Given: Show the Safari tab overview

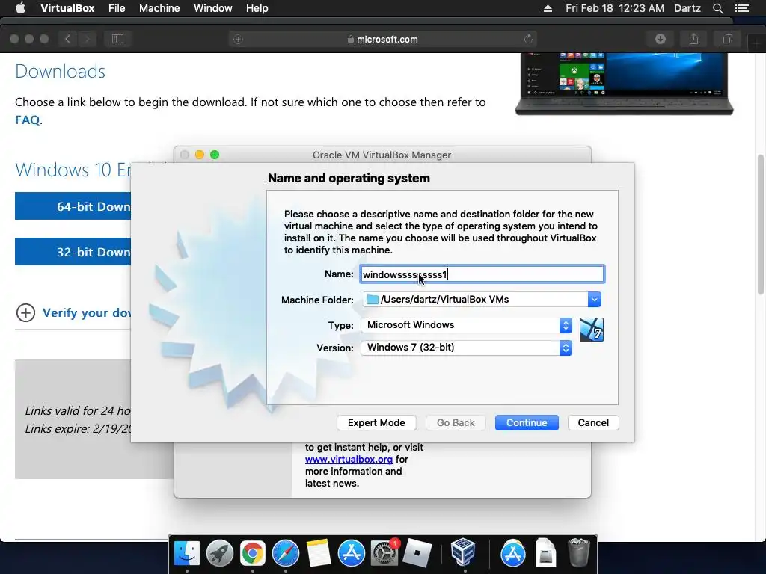Looking at the screenshot, I should [x=727, y=39].
